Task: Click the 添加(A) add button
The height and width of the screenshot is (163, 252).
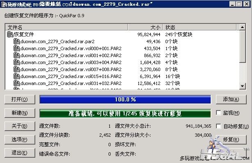Action: (x=231, y=99)
